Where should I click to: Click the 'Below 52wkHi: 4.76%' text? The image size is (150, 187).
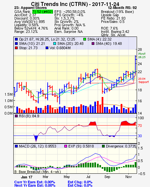pyautogui.click(x=31, y=28)
